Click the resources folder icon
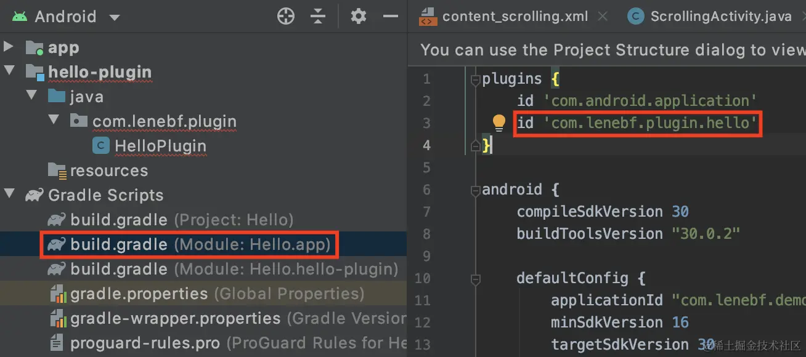806x357 pixels. [57, 170]
